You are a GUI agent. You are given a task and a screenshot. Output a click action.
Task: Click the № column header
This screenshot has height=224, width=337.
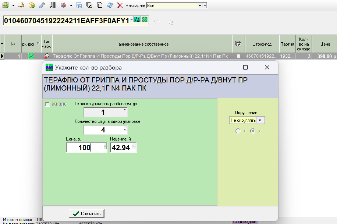point(13,44)
